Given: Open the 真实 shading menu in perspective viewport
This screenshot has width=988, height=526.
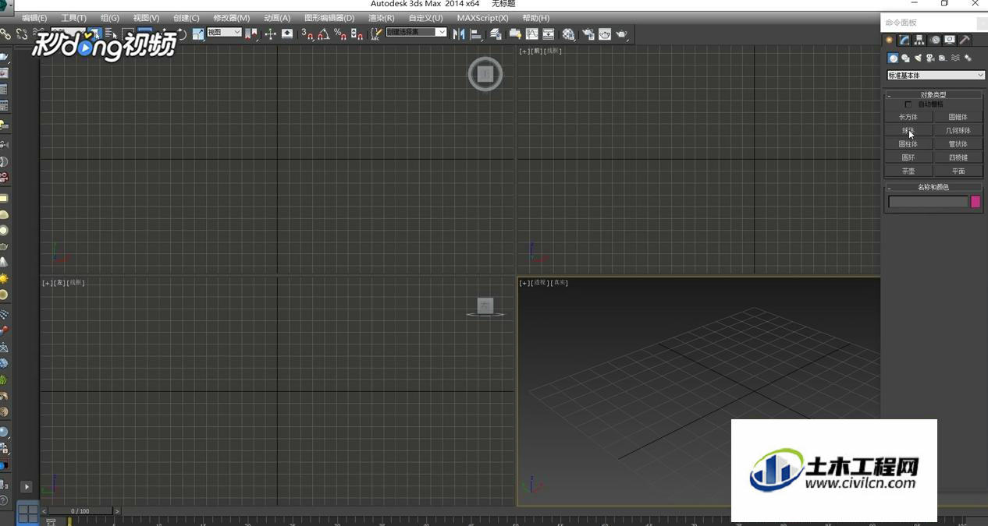Looking at the screenshot, I should click(560, 283).
